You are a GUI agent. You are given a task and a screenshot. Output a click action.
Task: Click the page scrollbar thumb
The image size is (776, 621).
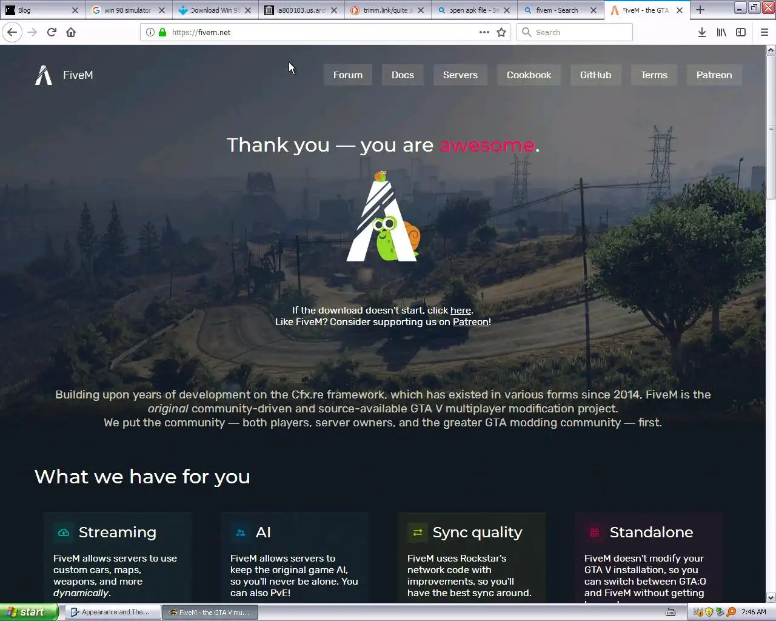(771, 127)
